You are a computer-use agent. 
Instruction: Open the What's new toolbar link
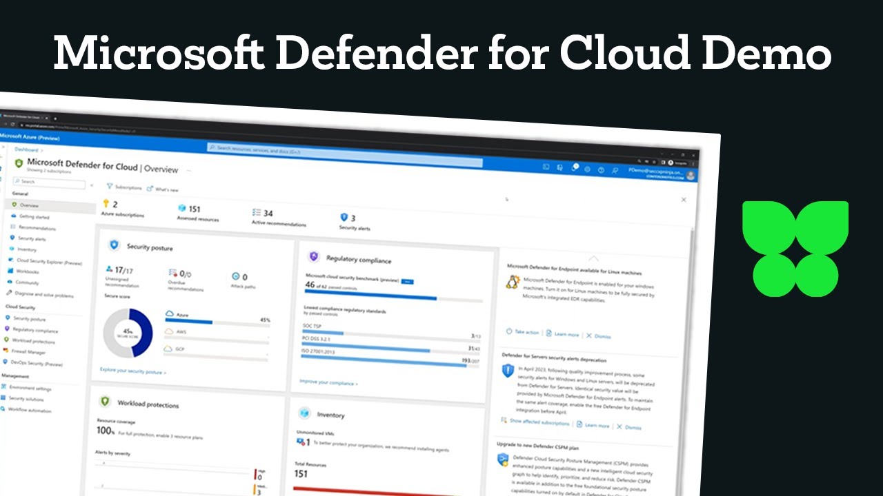(163, 189)
